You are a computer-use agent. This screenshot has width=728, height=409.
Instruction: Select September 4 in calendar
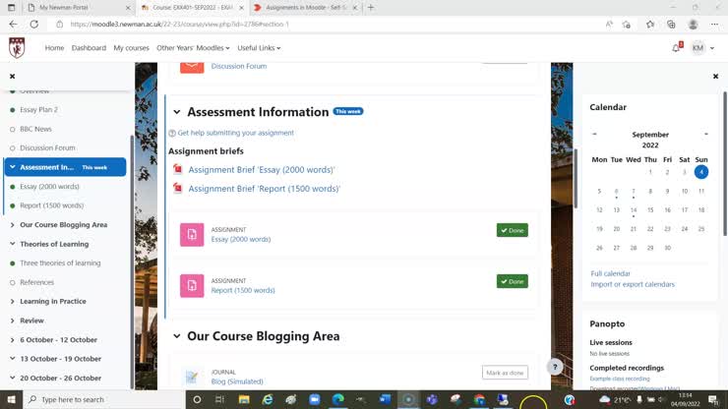(x=701, y=172)
